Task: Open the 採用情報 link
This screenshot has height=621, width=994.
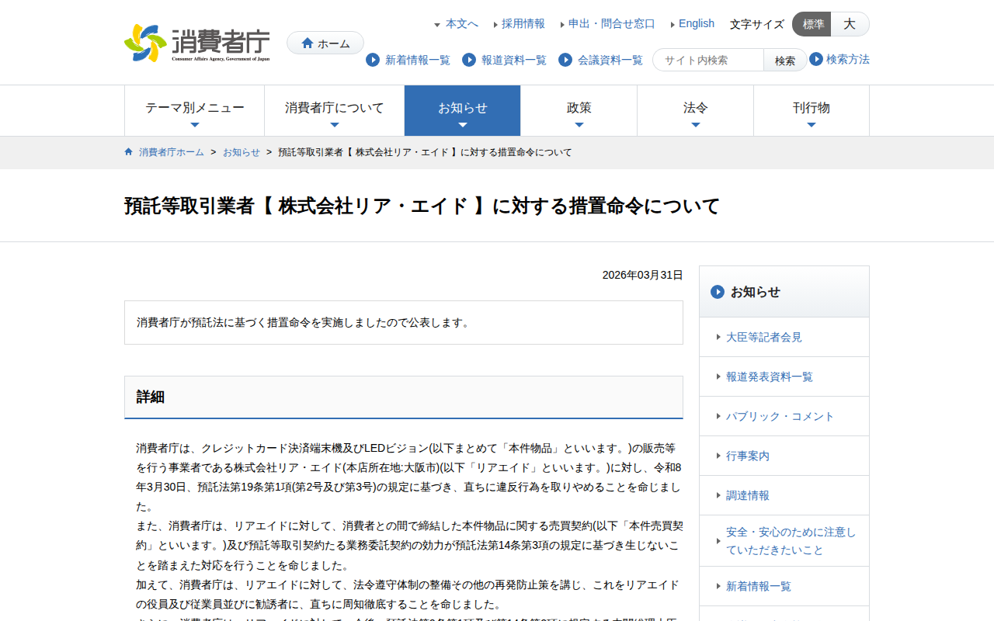Action: (x=523, y=24)
